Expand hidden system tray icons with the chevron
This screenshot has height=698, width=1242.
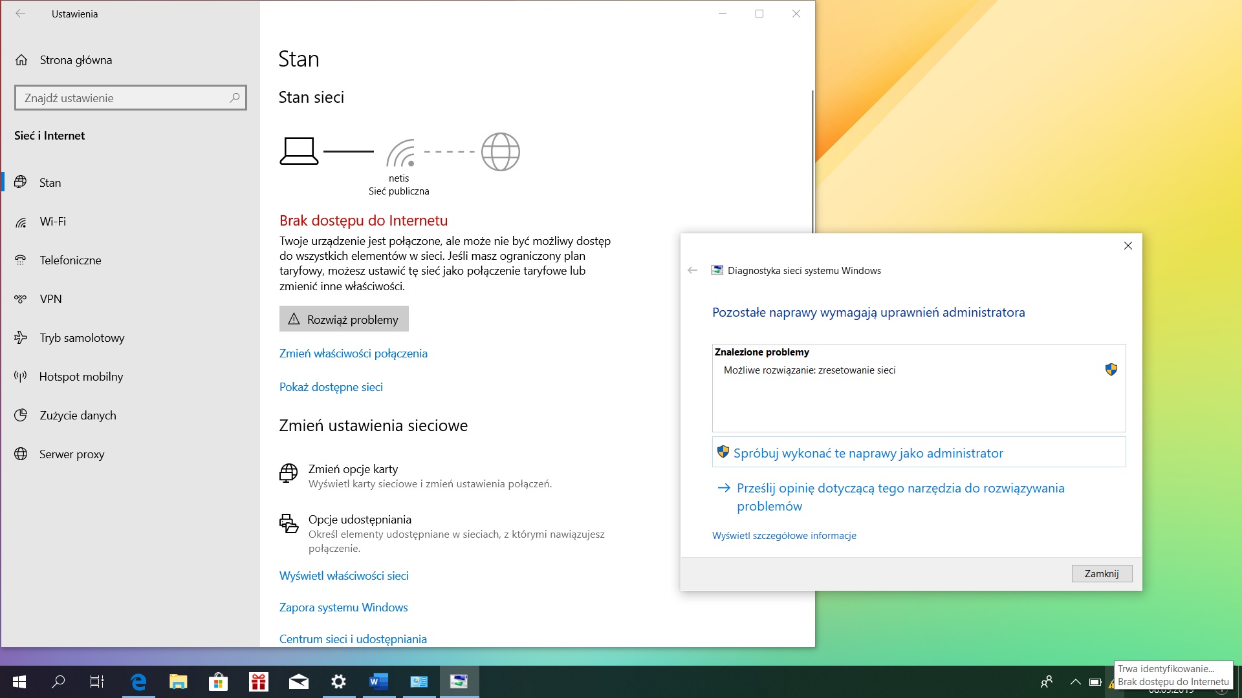tap(1075, 682)
